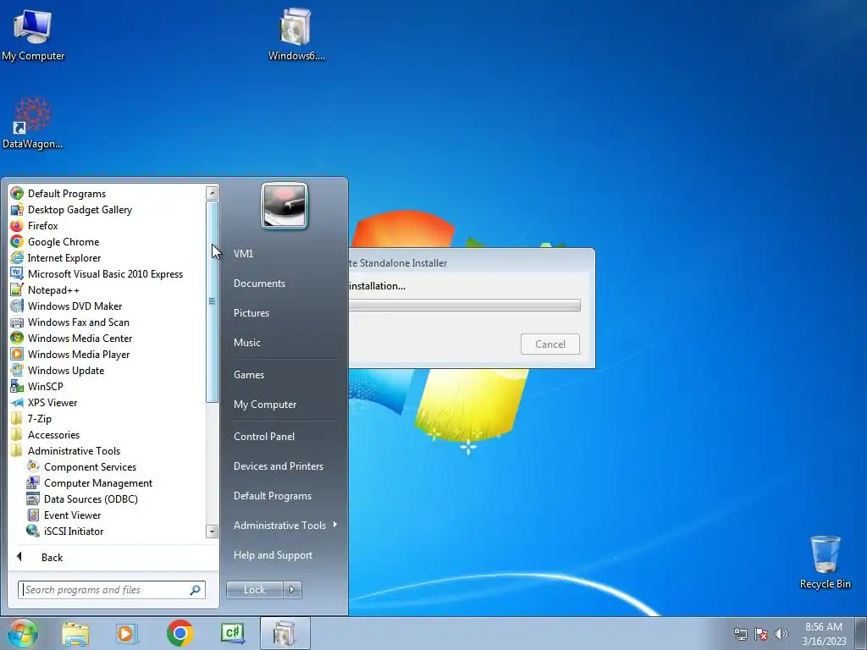Expand the Administrative Tools submenu arrow
The height and width of the screenshot is (650, 867).
(335, 525)
